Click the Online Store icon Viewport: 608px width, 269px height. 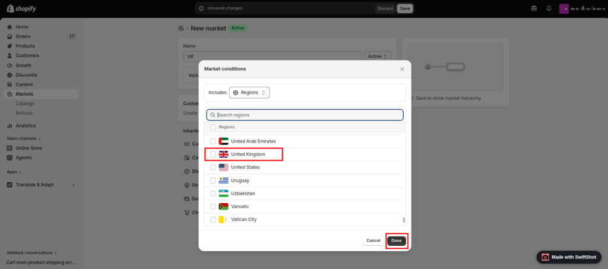pyautogui.click(x=9, y=148)
